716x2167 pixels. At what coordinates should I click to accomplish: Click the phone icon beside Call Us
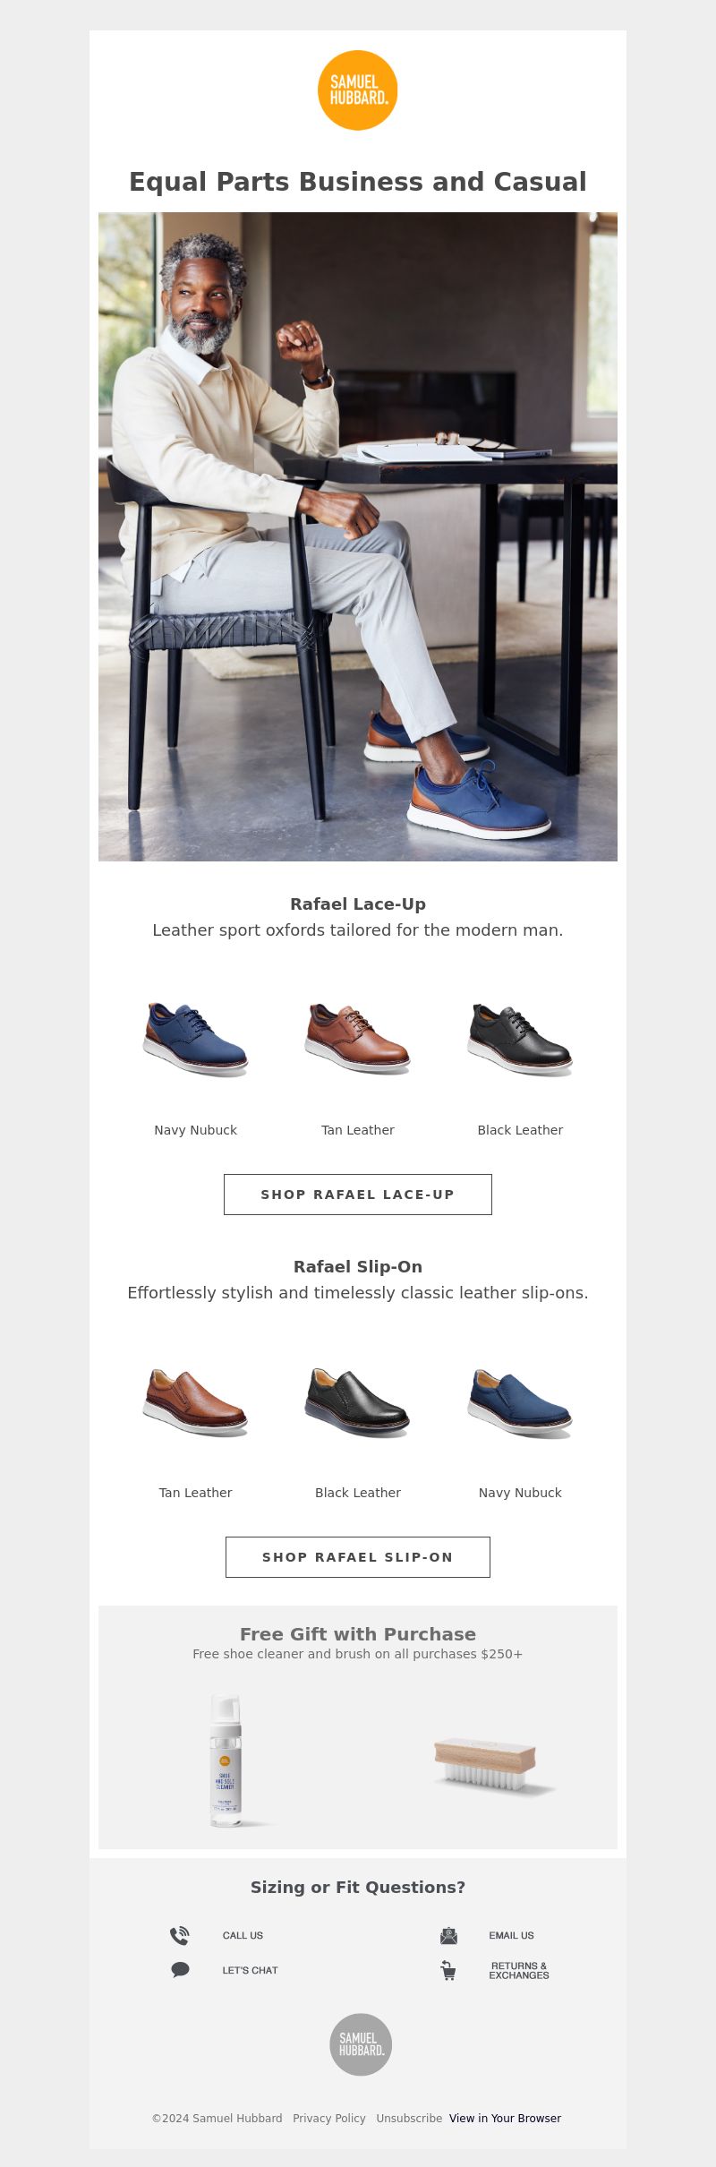click(x=180, y=1935)
